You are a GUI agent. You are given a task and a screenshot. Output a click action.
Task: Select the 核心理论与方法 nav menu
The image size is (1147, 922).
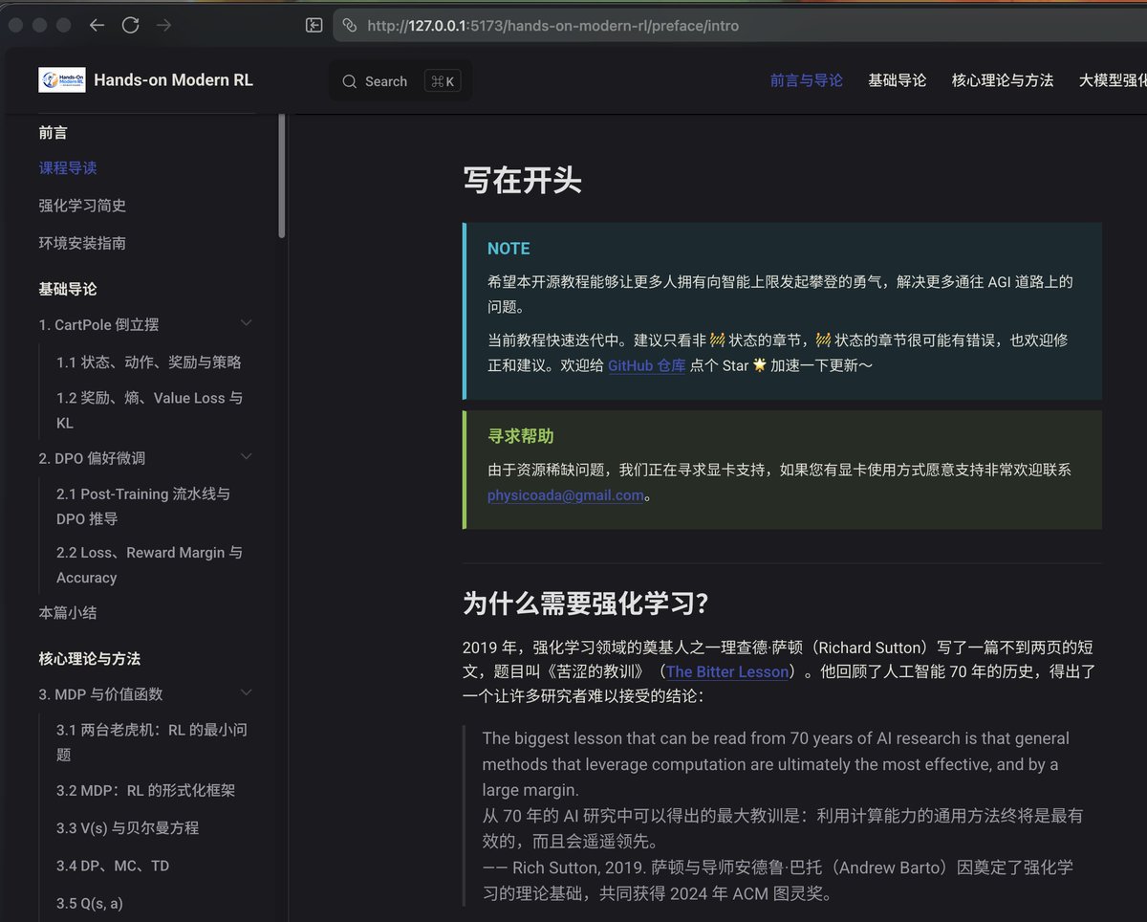[x=1003, y=80]
